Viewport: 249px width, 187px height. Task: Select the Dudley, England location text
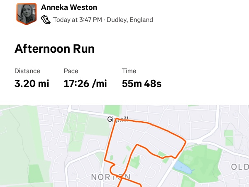[x=130, y=20]
